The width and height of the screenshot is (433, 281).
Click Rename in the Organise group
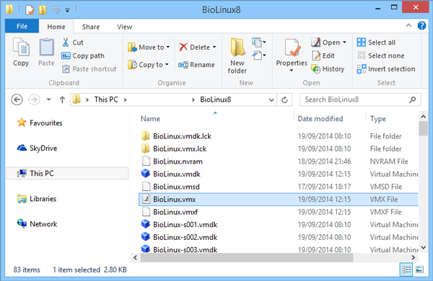(196, 65)
